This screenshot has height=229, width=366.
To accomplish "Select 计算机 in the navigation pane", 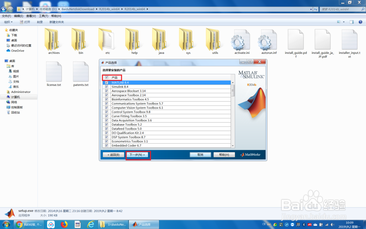I will click(x=15, y=97).
